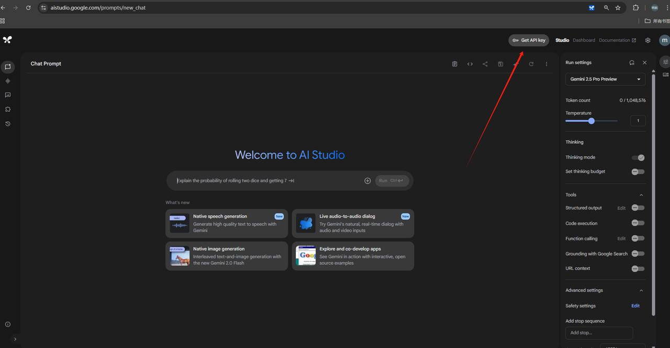Open the Explore and co-develop apps card

353,256
